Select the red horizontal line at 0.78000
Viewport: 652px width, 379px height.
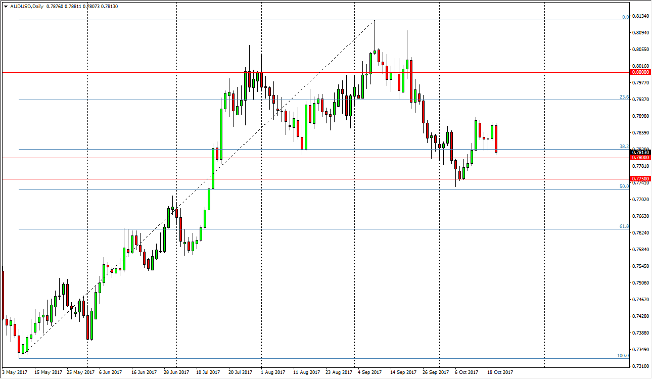coord(303,157)
